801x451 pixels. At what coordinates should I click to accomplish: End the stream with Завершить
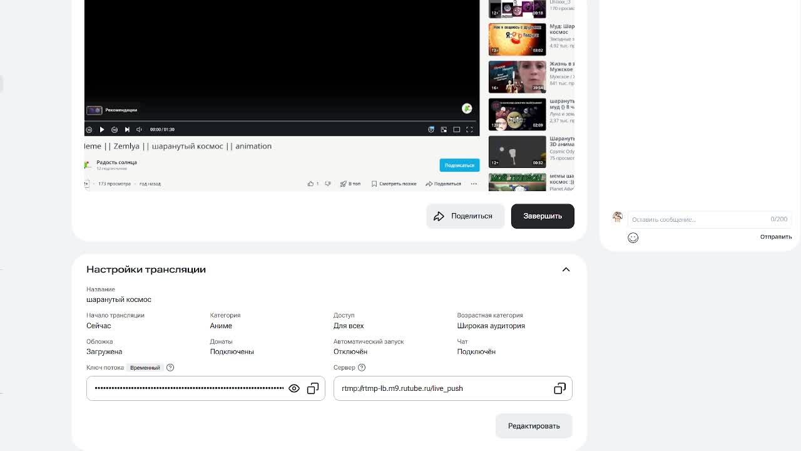(543, 216)
